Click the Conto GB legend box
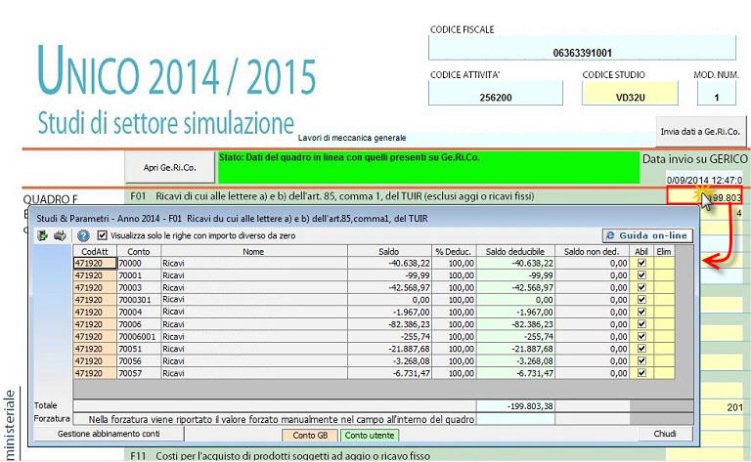 [x=310, y=436]
